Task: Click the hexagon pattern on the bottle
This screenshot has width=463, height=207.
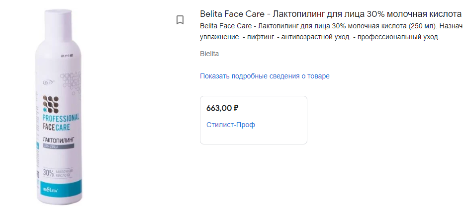Action: point(69,79)
